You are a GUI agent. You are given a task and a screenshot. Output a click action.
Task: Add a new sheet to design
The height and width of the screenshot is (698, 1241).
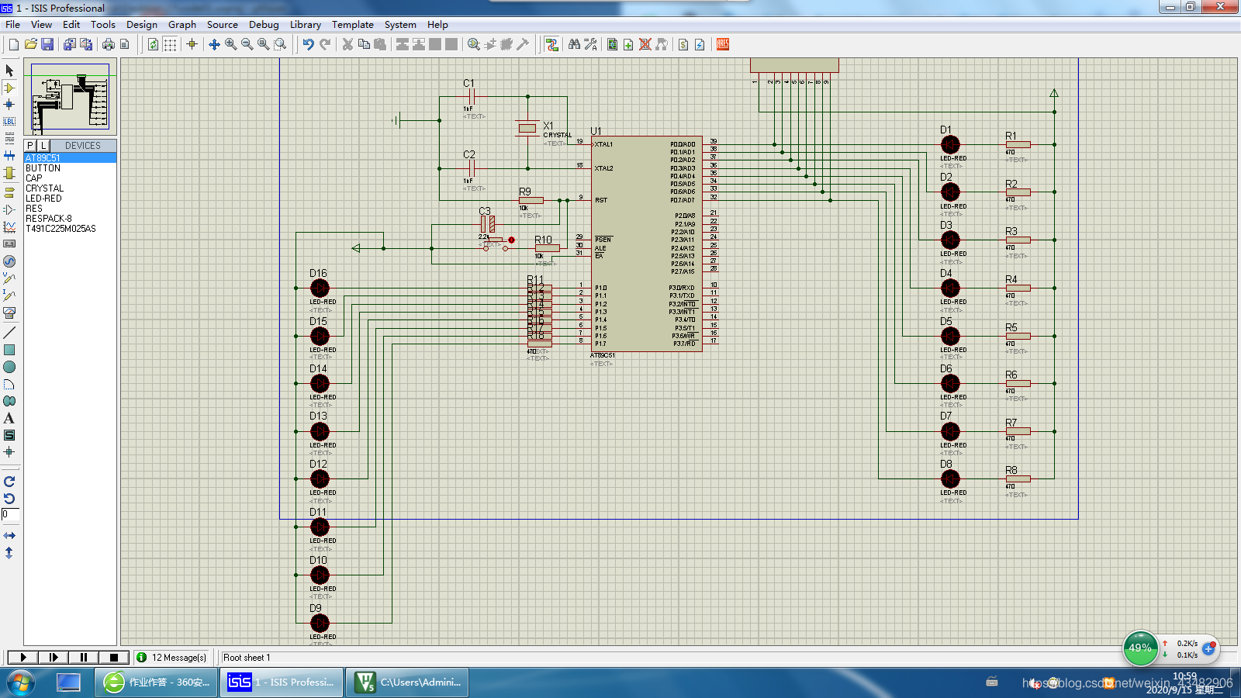628,45
